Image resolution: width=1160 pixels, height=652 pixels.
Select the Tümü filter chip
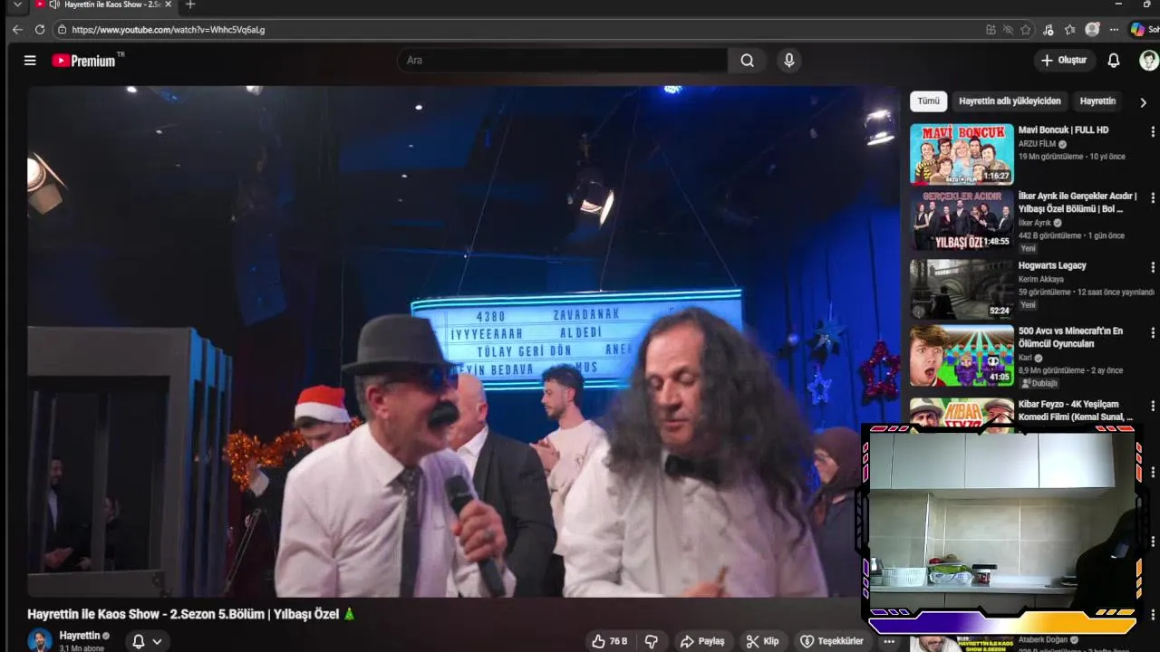[929, 101]
